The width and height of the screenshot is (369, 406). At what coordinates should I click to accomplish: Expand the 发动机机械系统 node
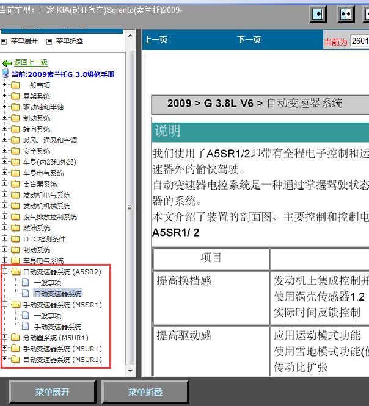(4, 205)
